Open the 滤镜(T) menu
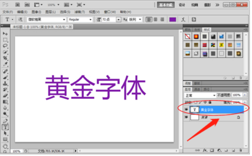252x156 pixels. click(x=80, y=12)
